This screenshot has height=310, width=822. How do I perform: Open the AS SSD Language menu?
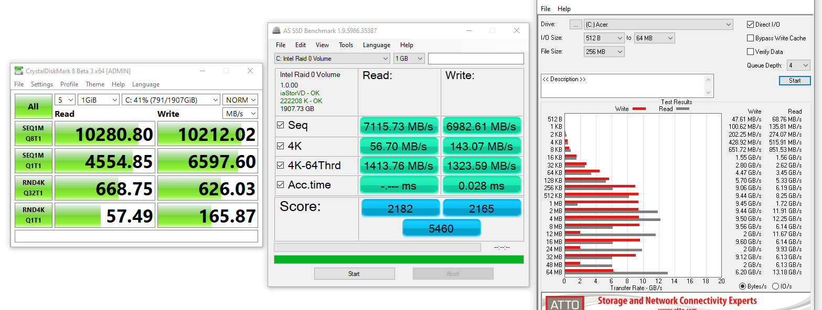tap(377, 45)
